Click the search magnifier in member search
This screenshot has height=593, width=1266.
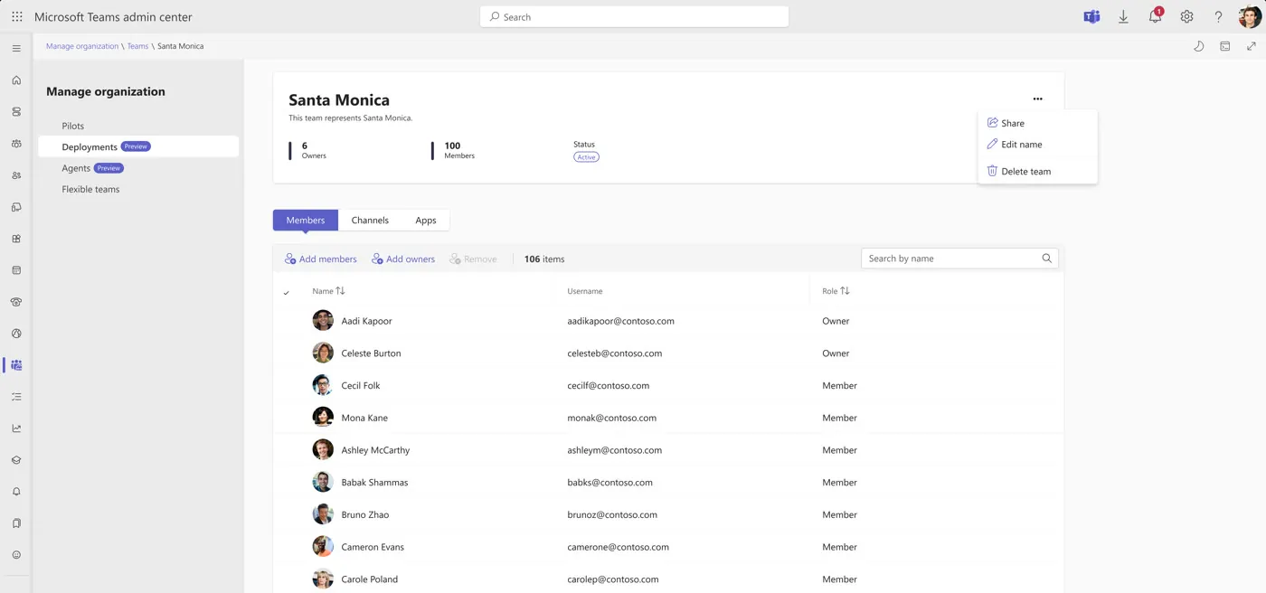1047,259
